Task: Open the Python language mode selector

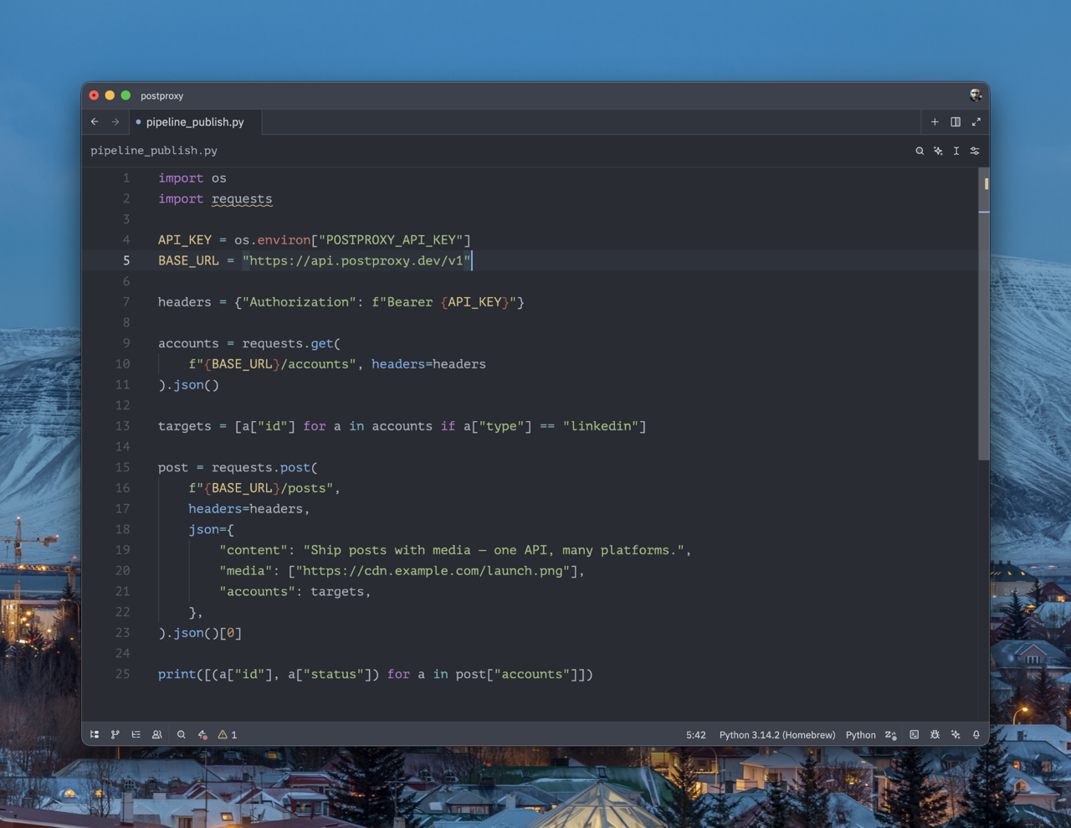Action: (860, 734)
